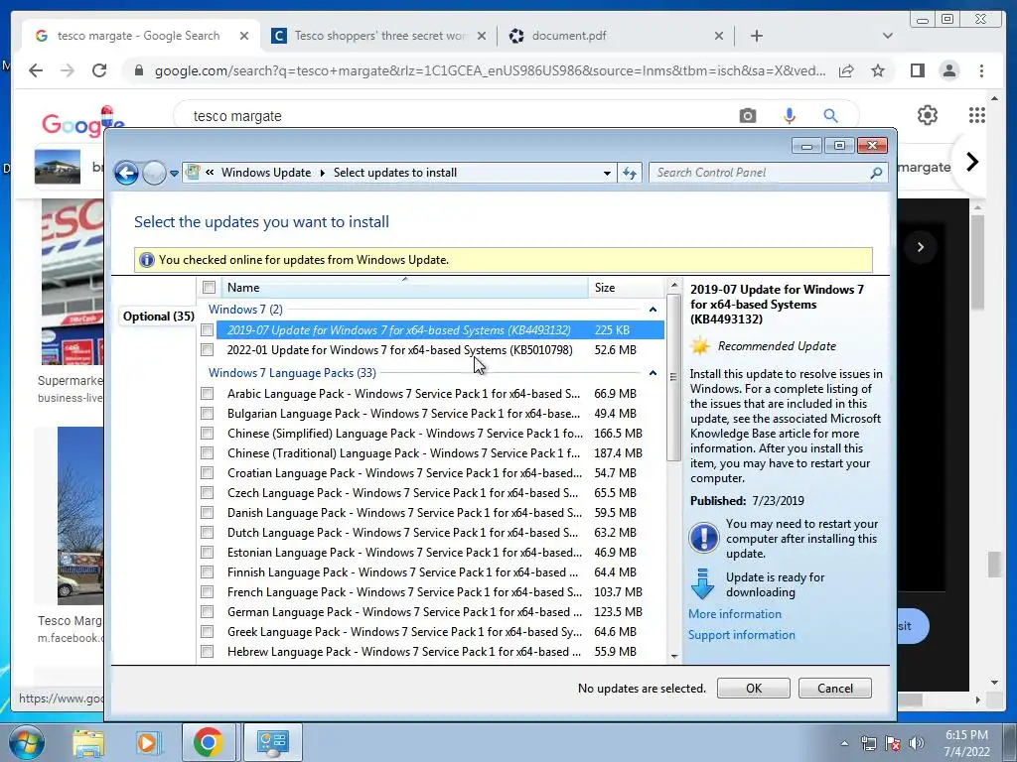
Task: Open the address bar history dropdown arrow
Action: click(607, 173)
